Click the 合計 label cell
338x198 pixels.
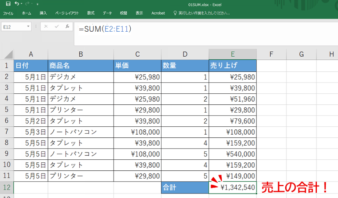[185, 187]
